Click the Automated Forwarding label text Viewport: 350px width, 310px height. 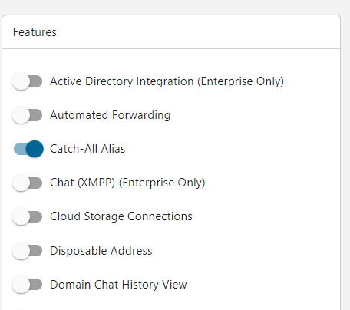tap(111, 115)
